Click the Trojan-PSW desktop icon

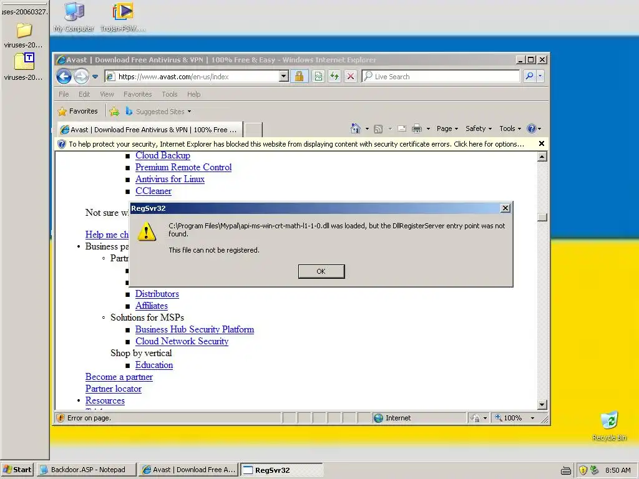click(x=123, y=17)
